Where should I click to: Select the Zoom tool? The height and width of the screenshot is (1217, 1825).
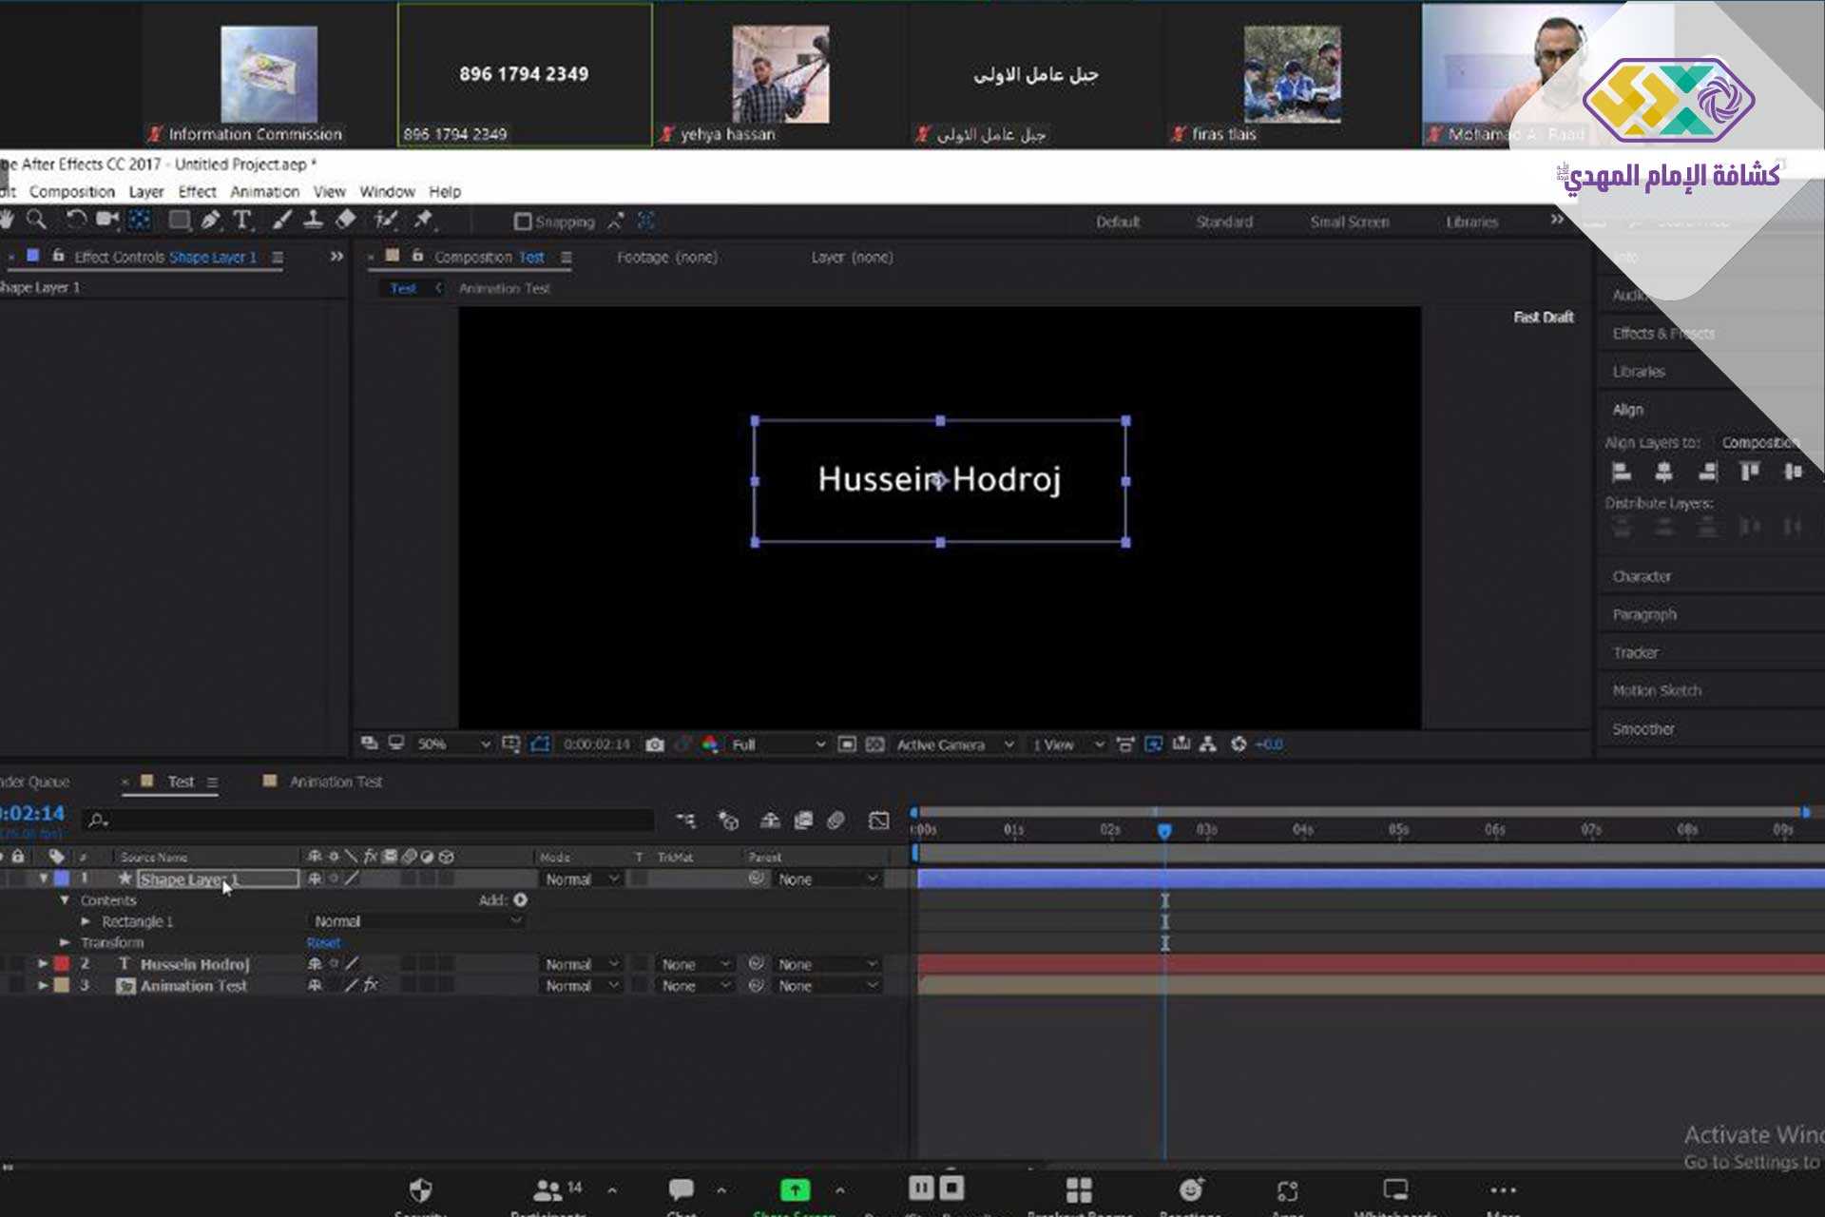point(36,221)
